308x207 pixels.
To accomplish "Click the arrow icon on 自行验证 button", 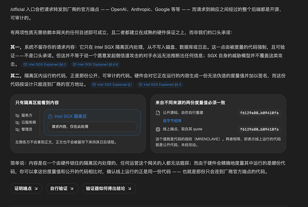I will point(72,189).
